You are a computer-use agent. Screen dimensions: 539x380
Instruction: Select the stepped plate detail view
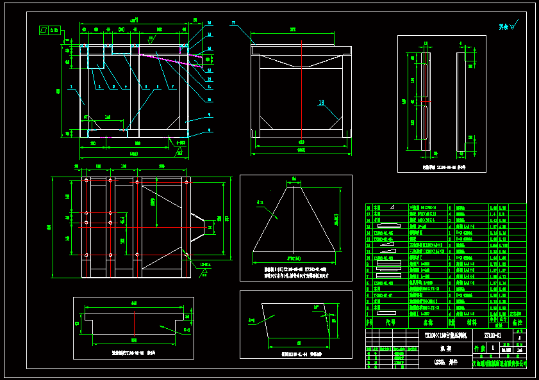[x=133, y=328]
